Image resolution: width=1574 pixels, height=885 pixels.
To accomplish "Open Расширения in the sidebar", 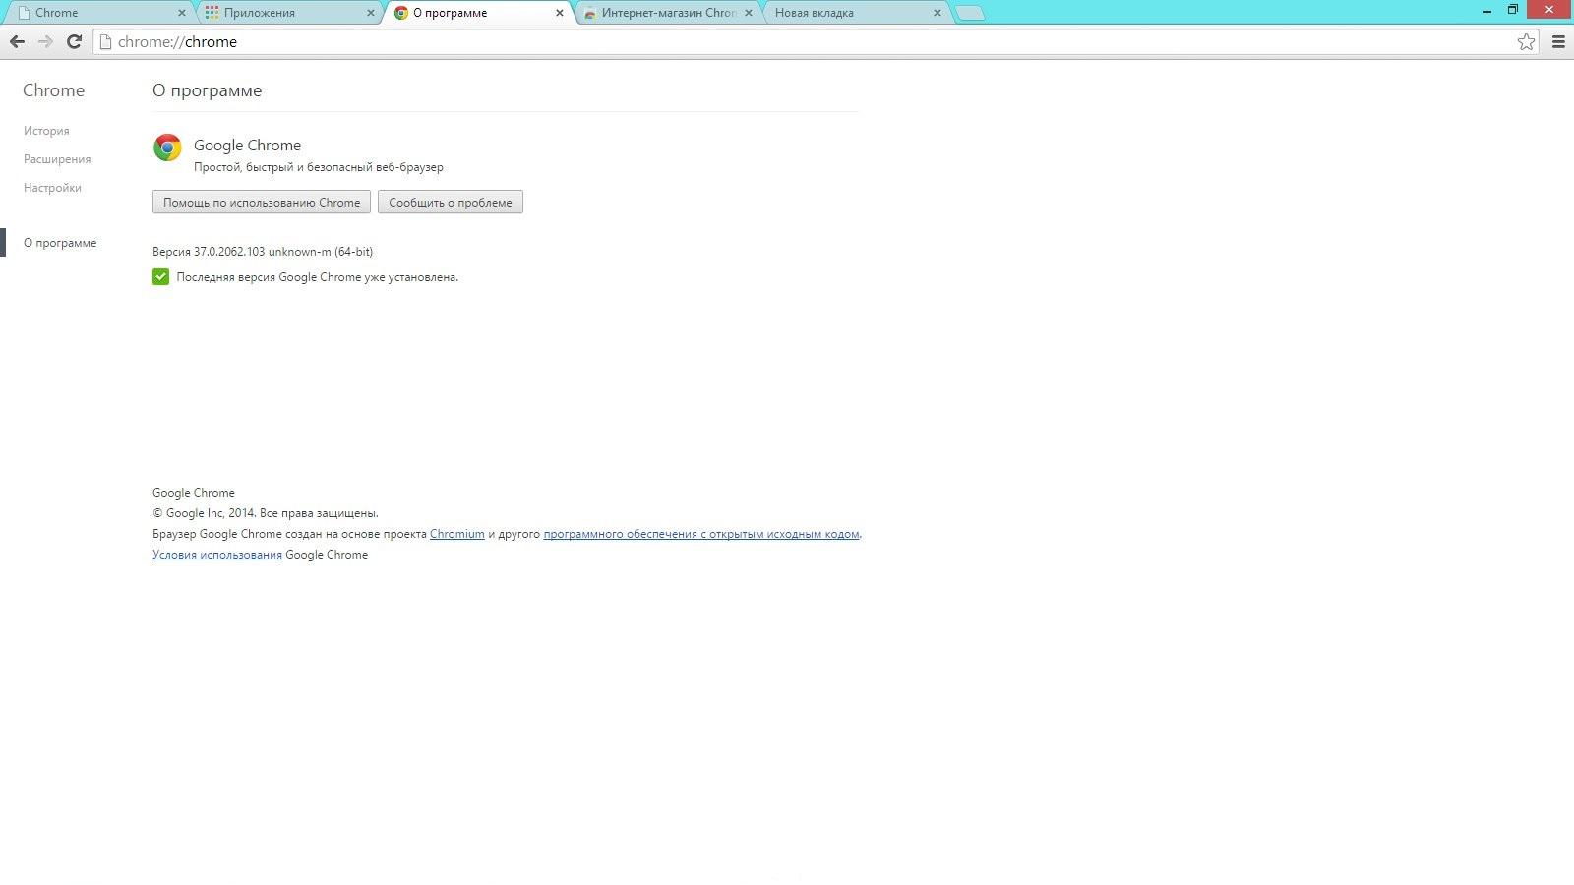I will coord(57,159).
